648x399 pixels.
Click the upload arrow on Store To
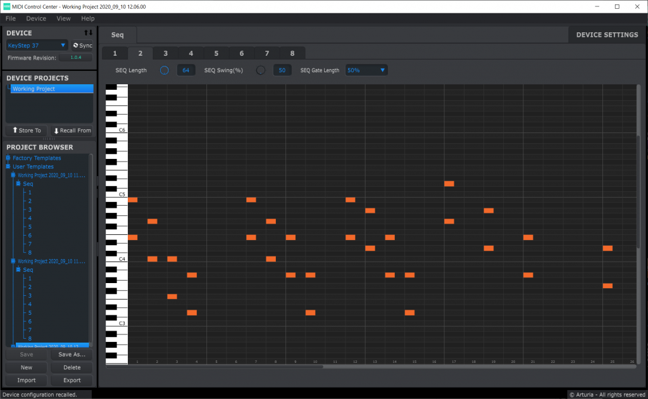click(15, 130)
